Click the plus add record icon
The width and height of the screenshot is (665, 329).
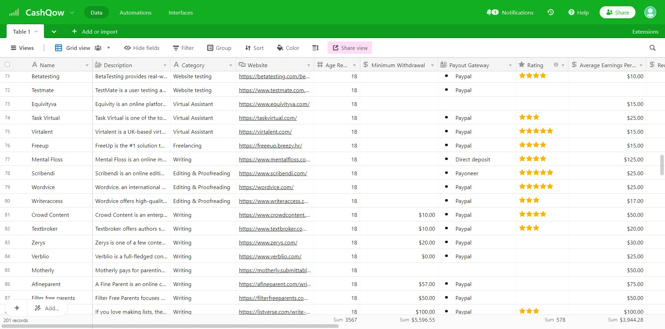click(17, 308)
